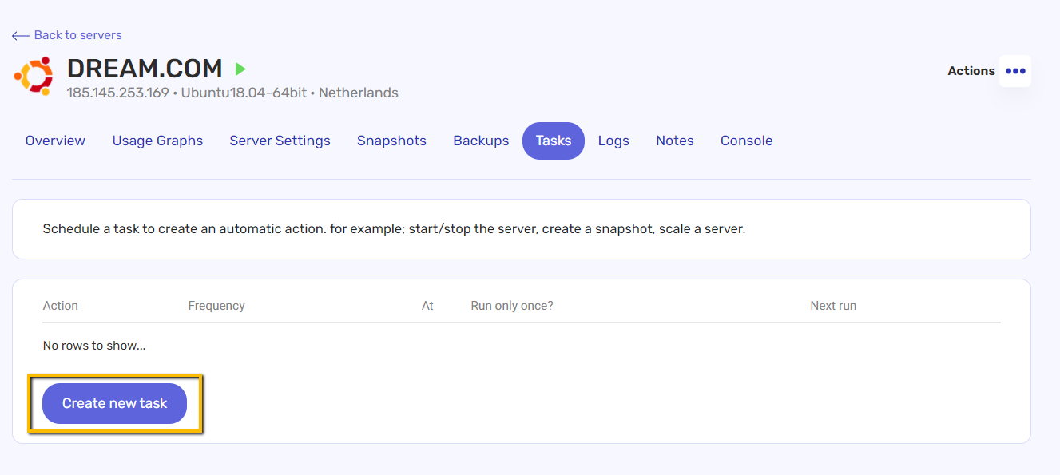
Task: Open the Console tab
Action: [746, 141]
